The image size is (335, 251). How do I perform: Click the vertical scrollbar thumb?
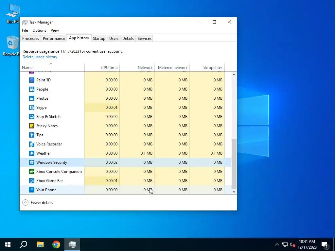coord(234,164)
